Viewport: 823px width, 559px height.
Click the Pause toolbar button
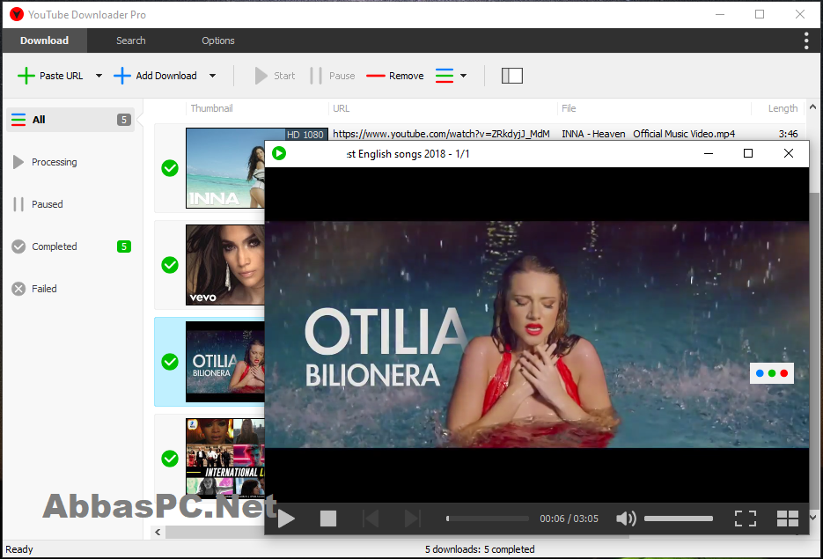click(x=332, y=76)
